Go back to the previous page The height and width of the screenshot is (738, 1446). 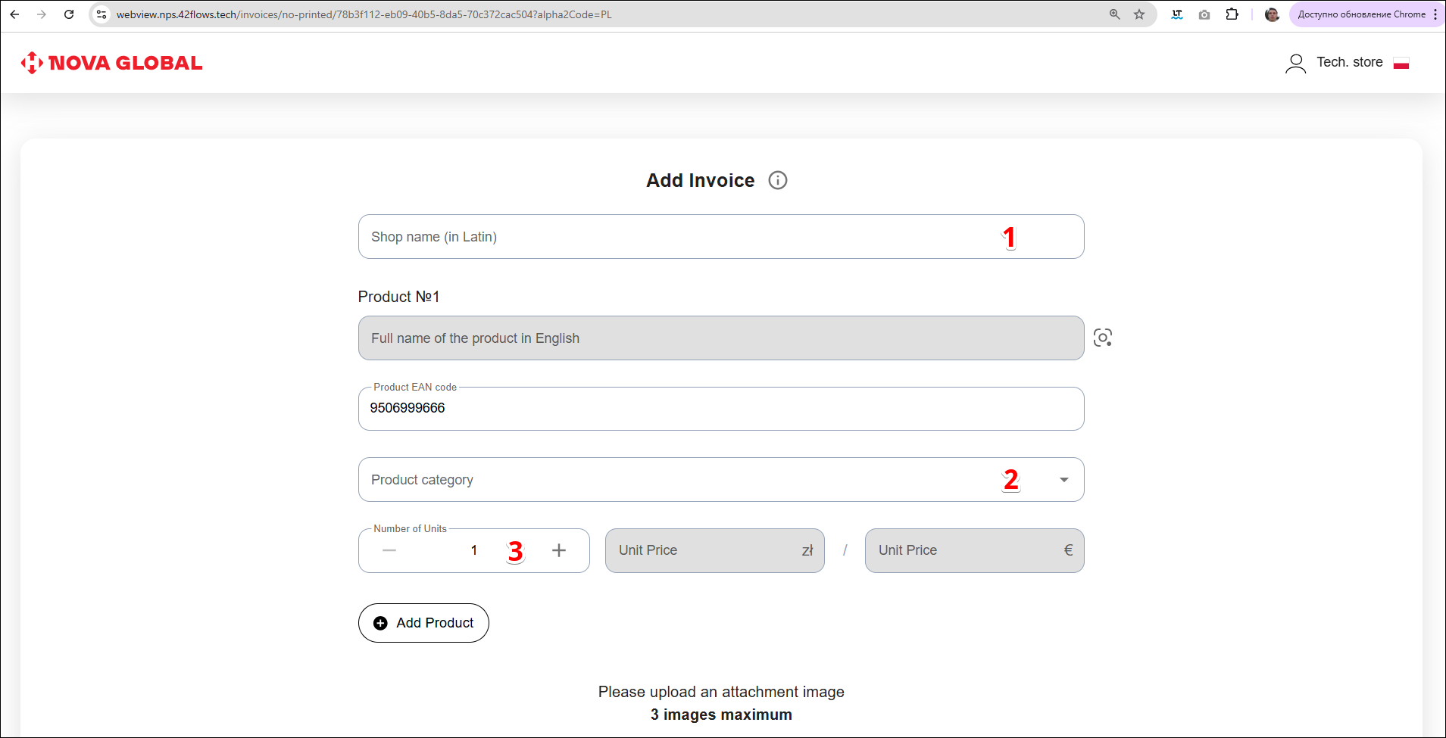coord(15,14)
